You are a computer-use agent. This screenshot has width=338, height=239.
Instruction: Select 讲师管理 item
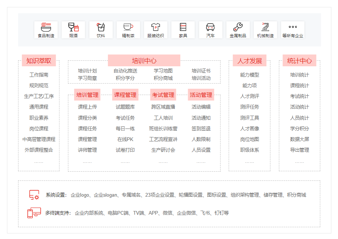click(x=87, y=150)
